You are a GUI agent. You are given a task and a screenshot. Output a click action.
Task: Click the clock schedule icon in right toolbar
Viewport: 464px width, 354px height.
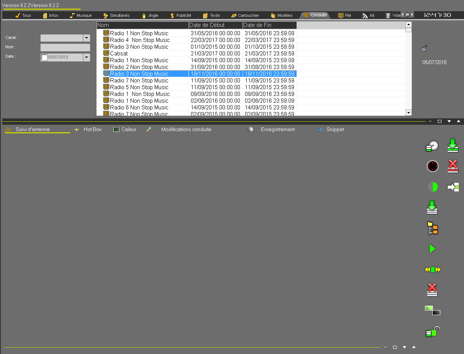pos(432,146)
